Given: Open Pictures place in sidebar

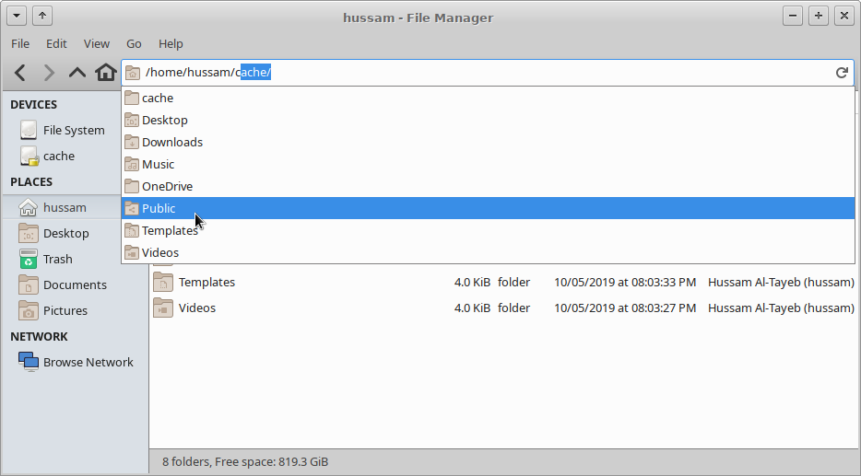Looking at the screenshot, I should (65, 311).
